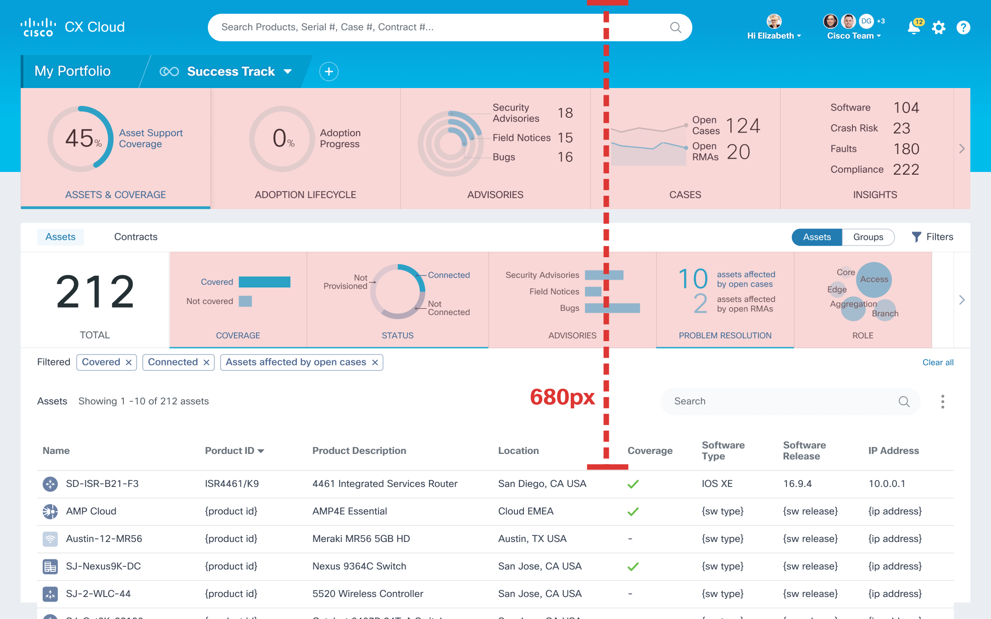Click coverage checkmark for SD-ISR-B21-F3
Image resolution: width=991 pixels, height=619 pixels.
[633, 484]
